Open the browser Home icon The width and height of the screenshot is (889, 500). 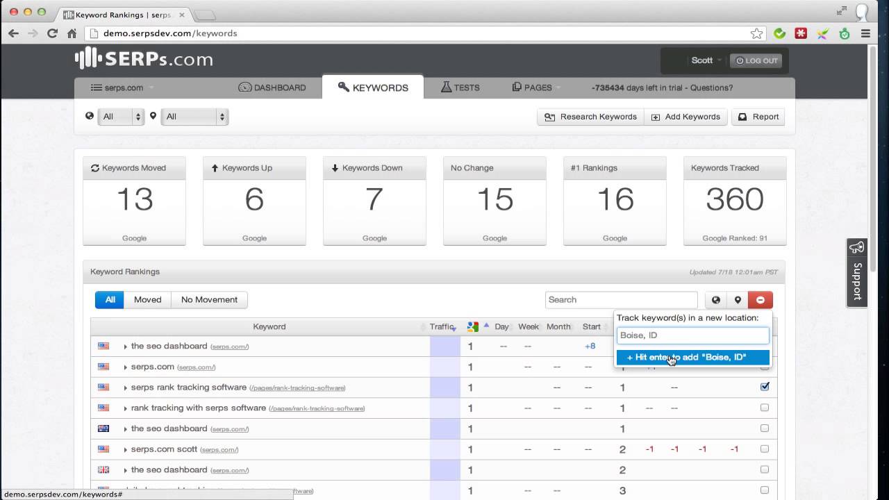pyautogui.click(x=72, y=33)
